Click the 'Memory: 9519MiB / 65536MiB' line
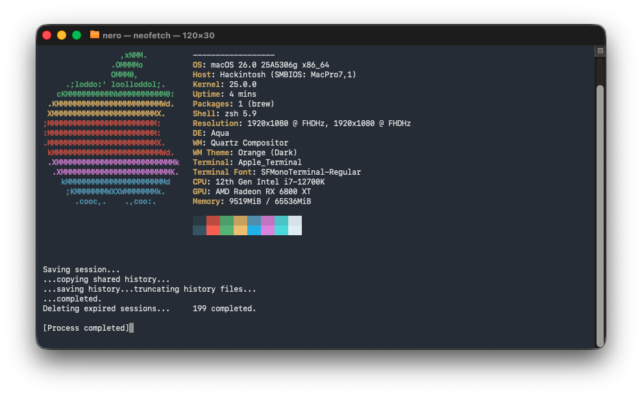This screenshot has height=397, width=642. point(252,201)
